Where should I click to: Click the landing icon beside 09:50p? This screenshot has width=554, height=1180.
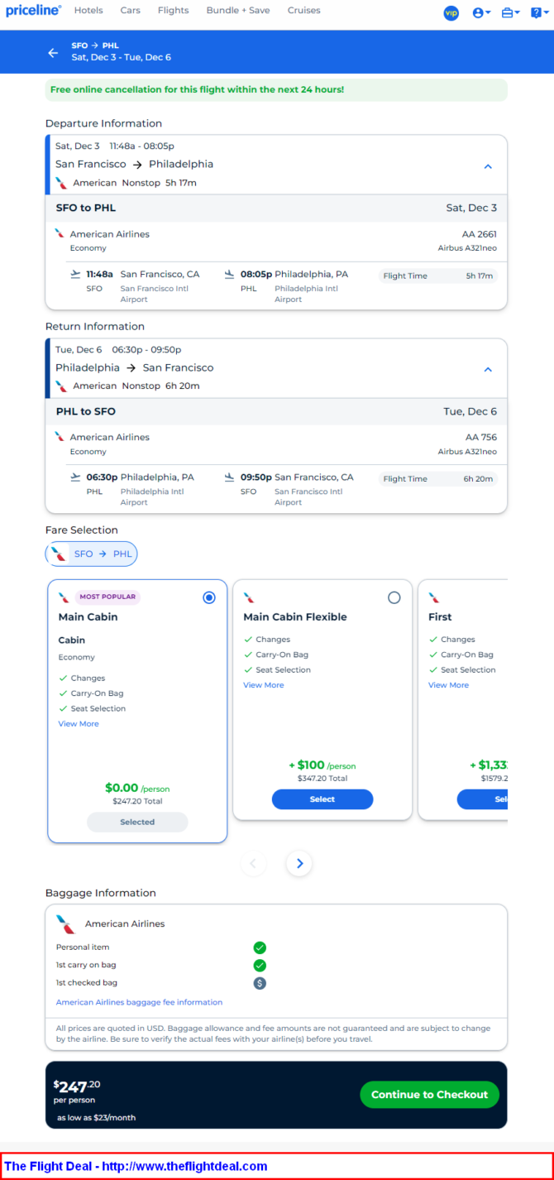[x=230, y=477]
